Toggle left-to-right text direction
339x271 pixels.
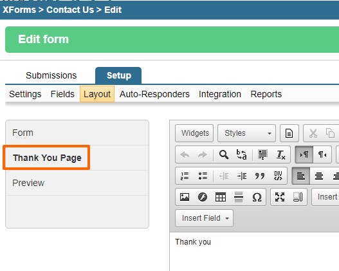point(304,154)
